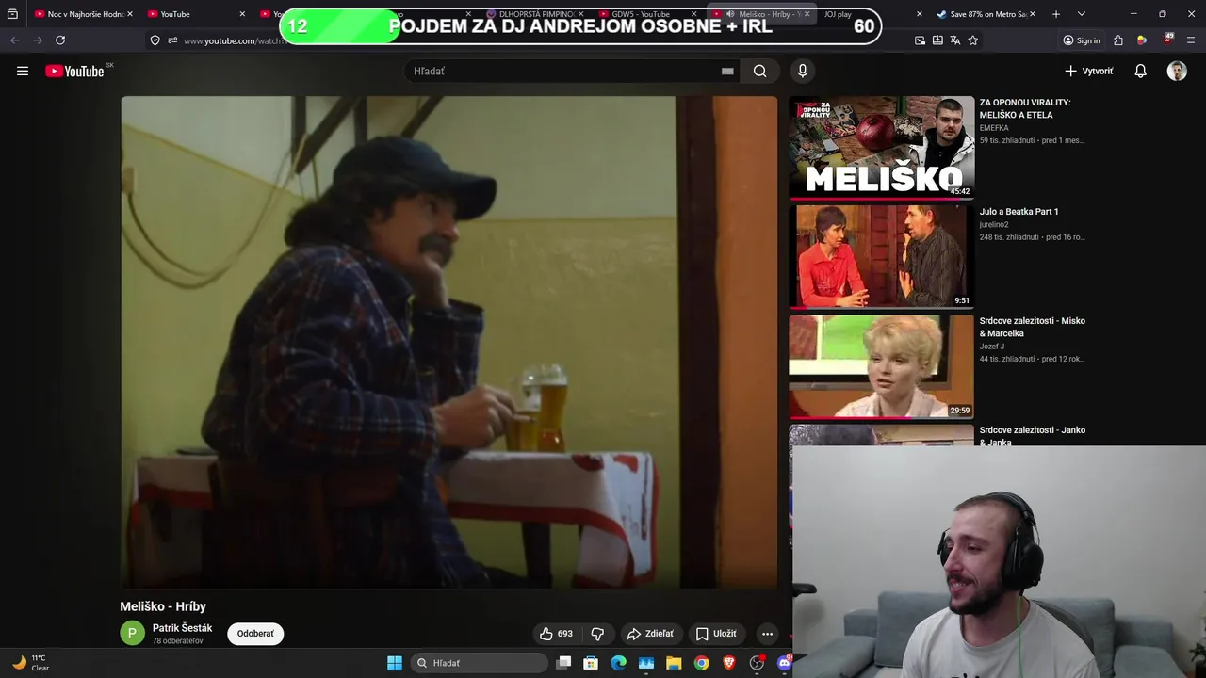Screen dimensions: 1206x678
Task: Click 'Odoberať' subscribe button
Action: (x=255, y=634)
